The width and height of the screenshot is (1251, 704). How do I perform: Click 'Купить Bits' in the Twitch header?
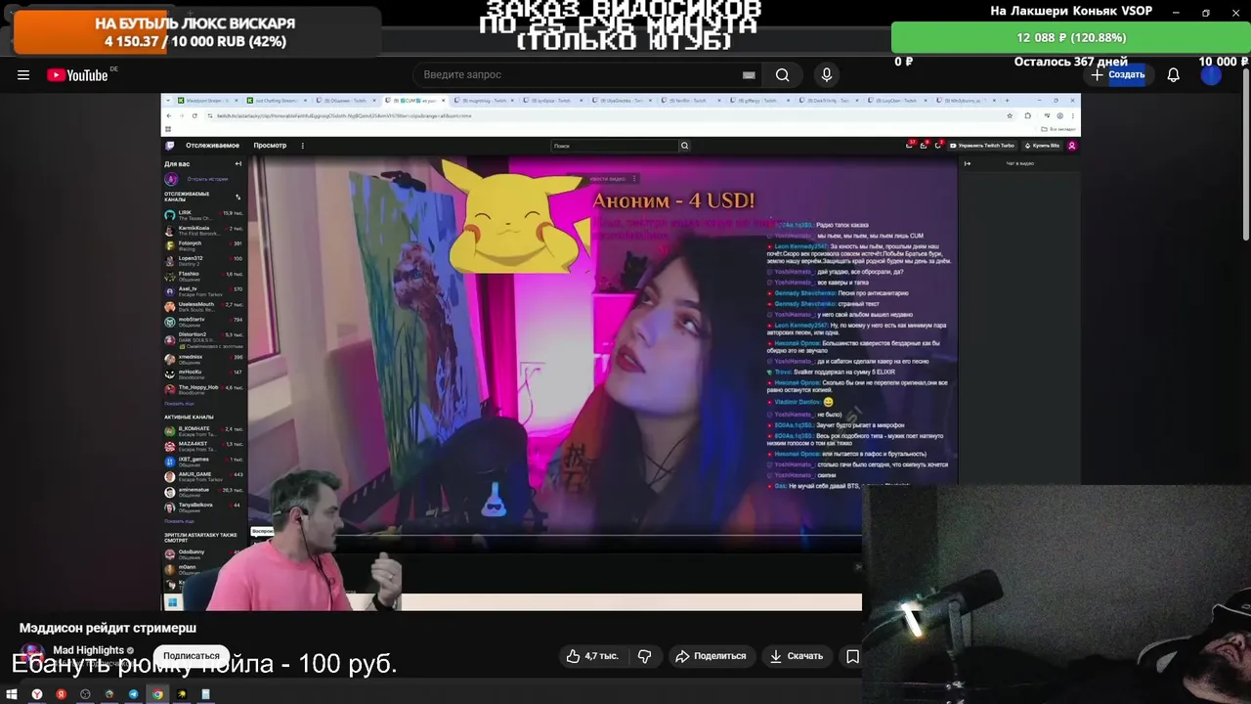pos(1043,146)
